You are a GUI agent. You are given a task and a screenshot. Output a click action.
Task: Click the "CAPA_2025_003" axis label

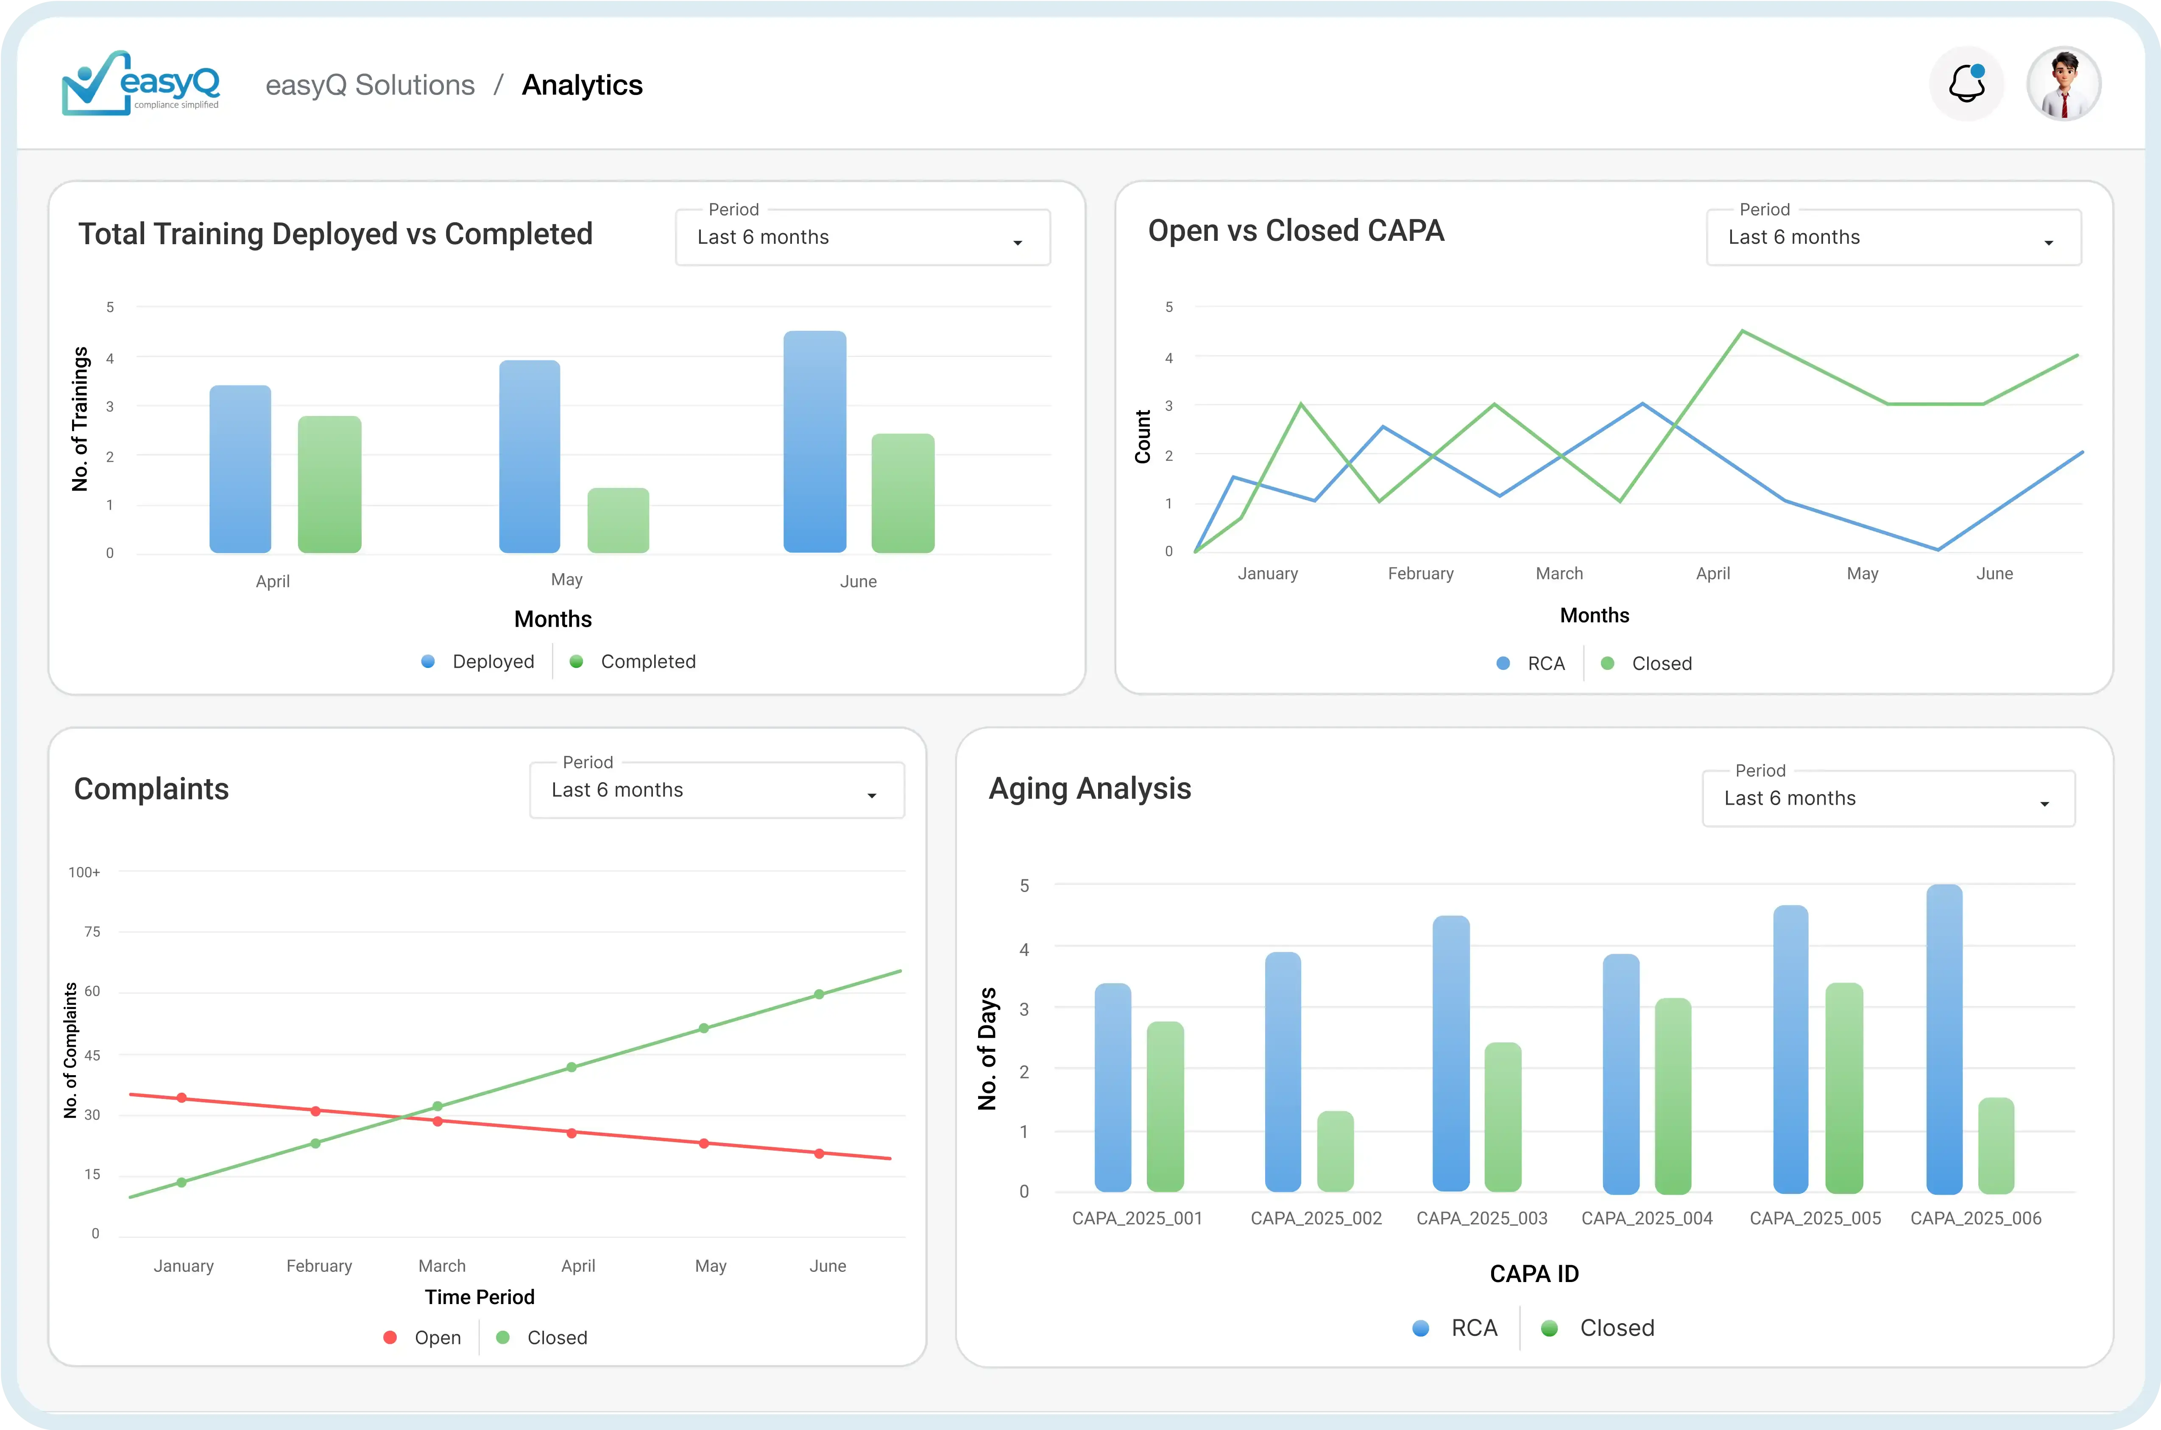point(1482,1218)
